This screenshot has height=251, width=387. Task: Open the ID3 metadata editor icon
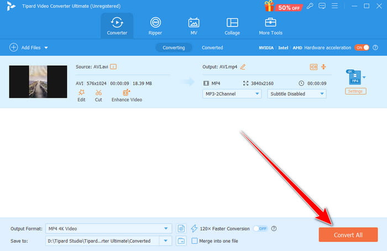[313, 67]
